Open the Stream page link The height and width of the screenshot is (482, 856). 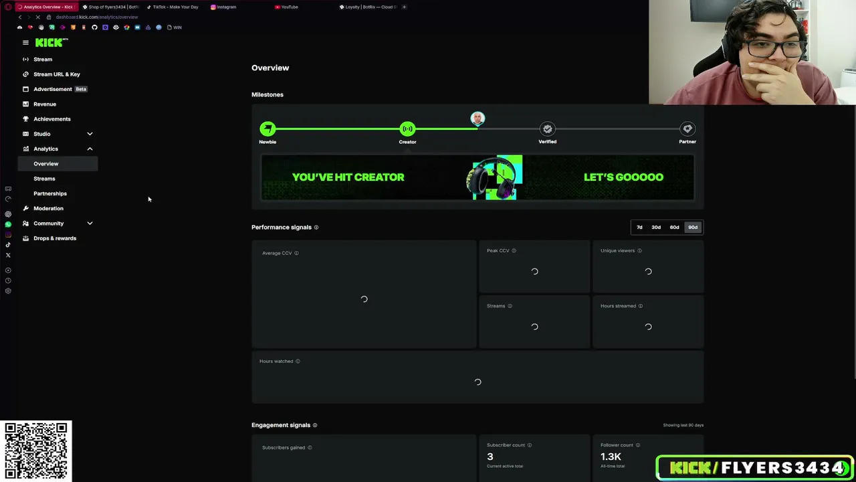(x=43, y=60)
